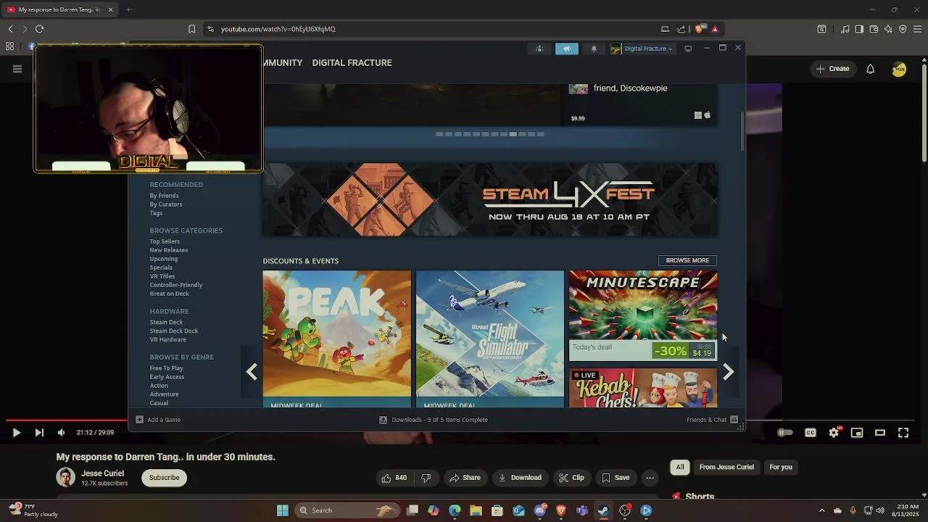Viewport: 928px width, 522px height.
Task: Open VR Hardware link
Action: point(168,339)
